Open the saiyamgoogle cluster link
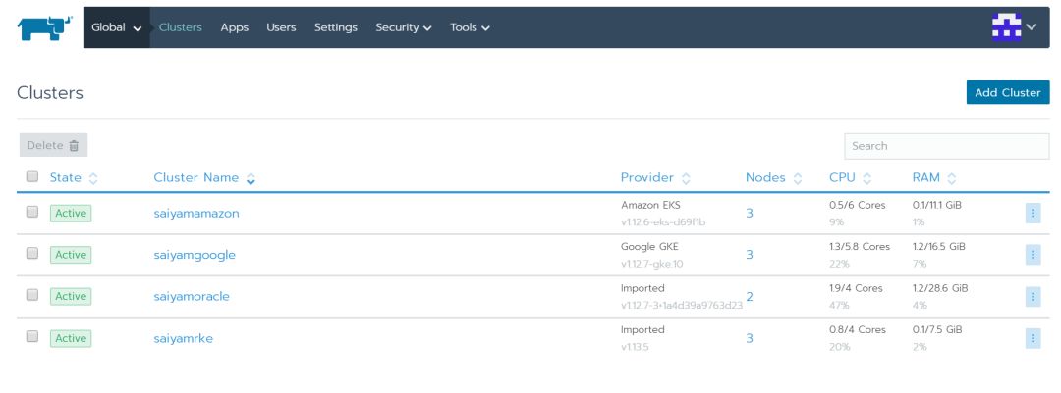1061x393 pixels. click(195, 255)
